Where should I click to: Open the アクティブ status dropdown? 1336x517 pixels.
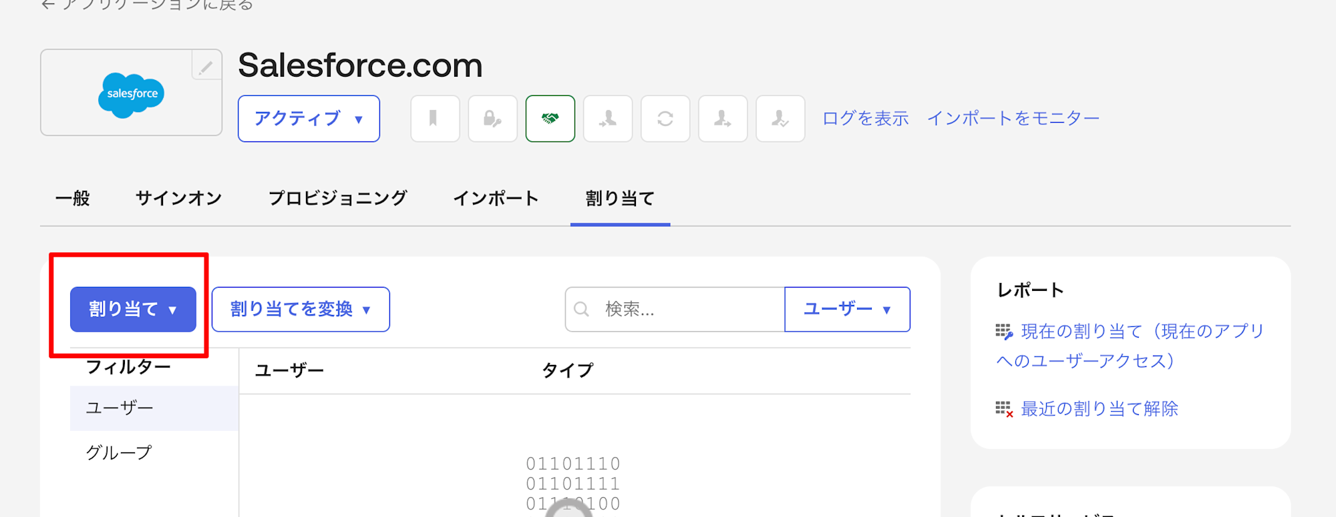(309, 119)
